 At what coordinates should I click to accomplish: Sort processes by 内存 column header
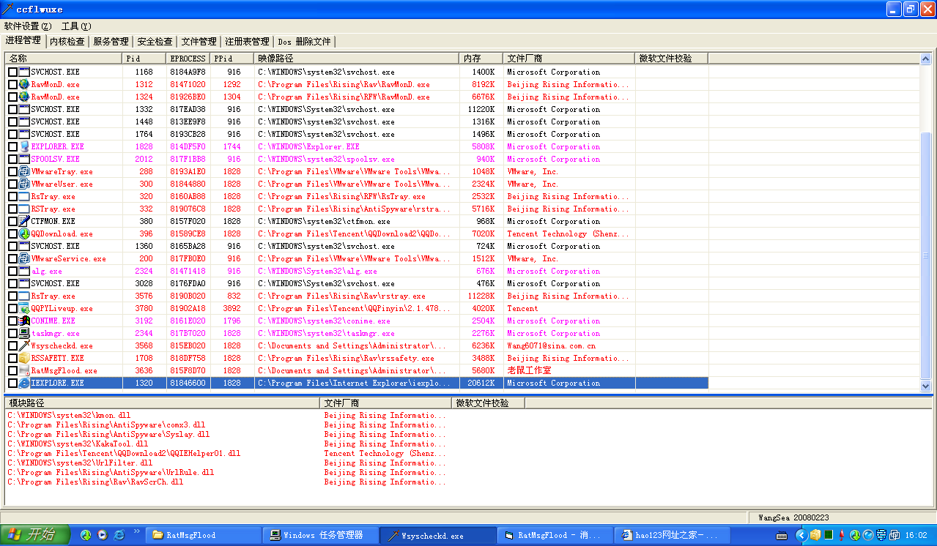click(481, 58)
